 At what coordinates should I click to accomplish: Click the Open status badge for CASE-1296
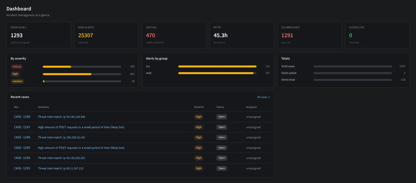222,137
